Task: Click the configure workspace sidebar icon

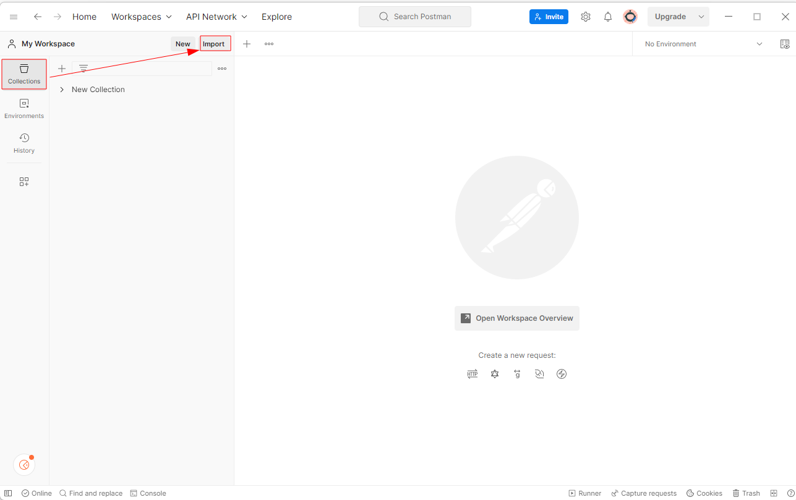Action: click(x=24, y=182)
